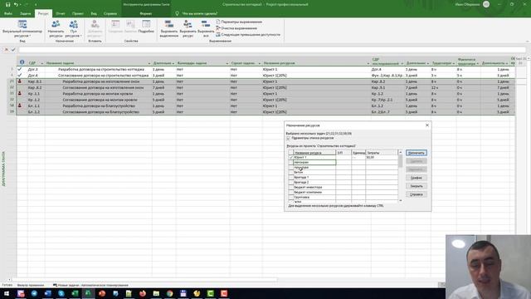Confirm formula bar entry with checkmark
The width and height of the screenshot is (531, 299).
tap(13, 50)
